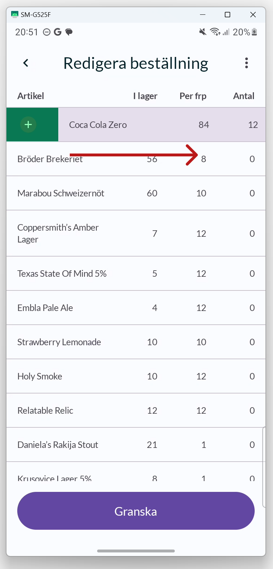Click the Antal column header
Viewport: 273px width, 569px height.
tap(244, 96)
